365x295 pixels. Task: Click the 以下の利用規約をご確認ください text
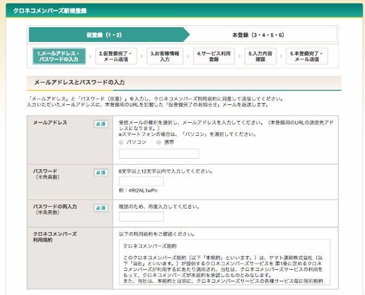pyautogui.click(x=157, y=234)
